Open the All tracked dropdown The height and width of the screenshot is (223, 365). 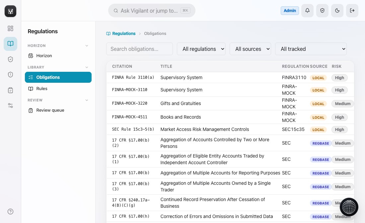(x=311, y=49)
